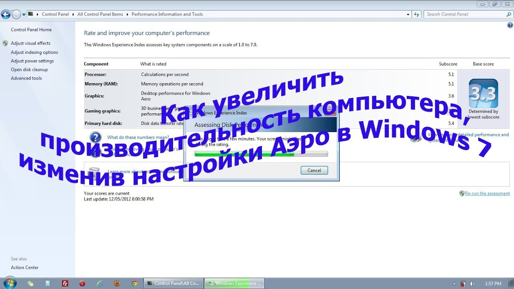The image size is (514, 289).
Task: Click "What do these numbers mean?" link
Action: [x=138, y=137]
